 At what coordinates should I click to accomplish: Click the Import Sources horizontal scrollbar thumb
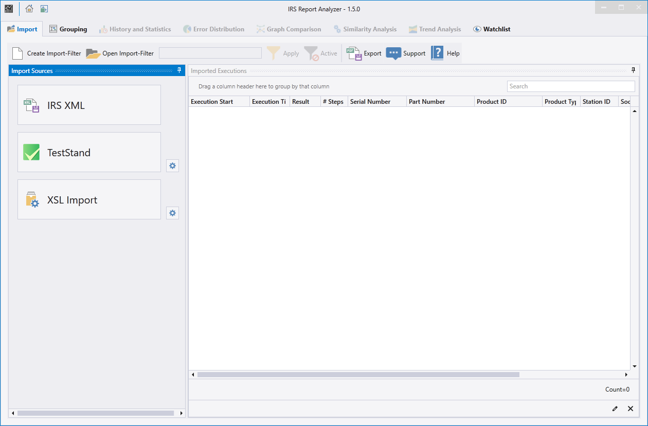[96, 413]
